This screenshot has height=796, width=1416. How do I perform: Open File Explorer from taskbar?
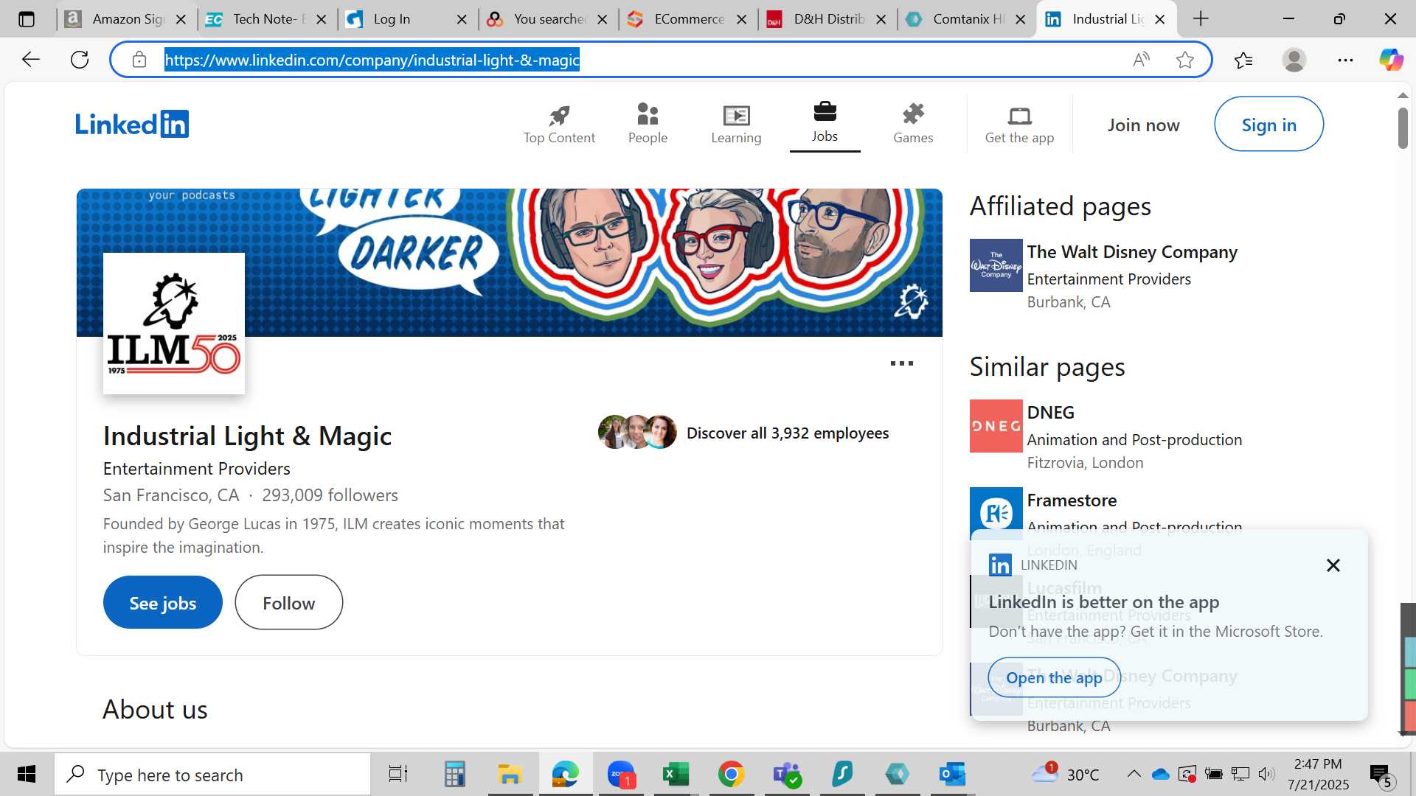(510, 774)
